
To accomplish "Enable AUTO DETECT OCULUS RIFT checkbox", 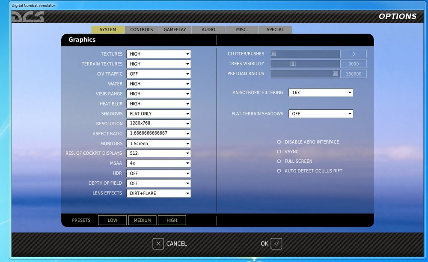I will coord(279,171).
